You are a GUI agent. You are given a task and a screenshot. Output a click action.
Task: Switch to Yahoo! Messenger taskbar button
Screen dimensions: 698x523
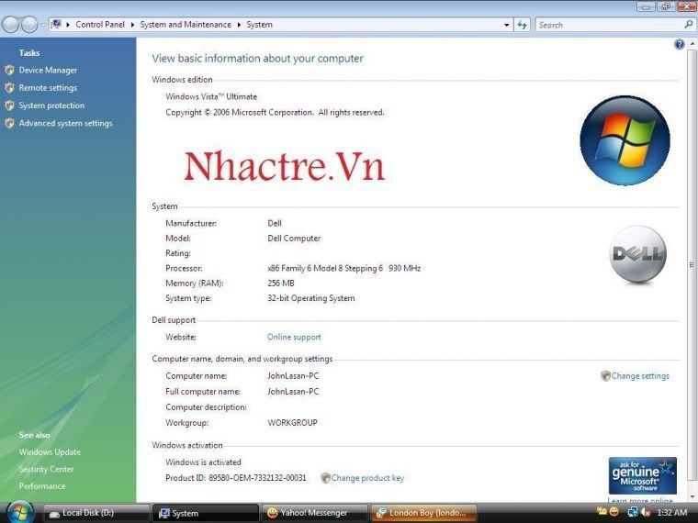tap(314, 513)
